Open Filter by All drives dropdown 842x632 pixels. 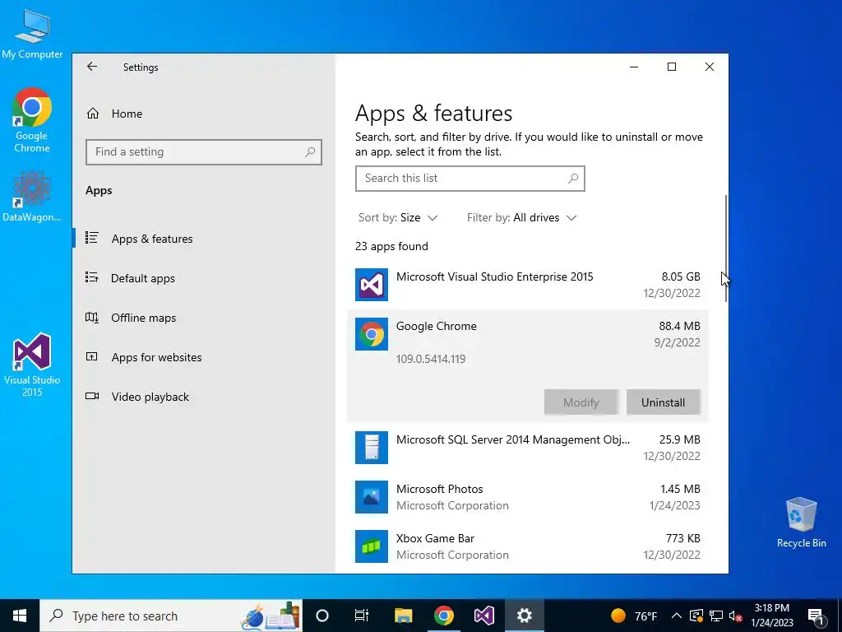point(521,217)
